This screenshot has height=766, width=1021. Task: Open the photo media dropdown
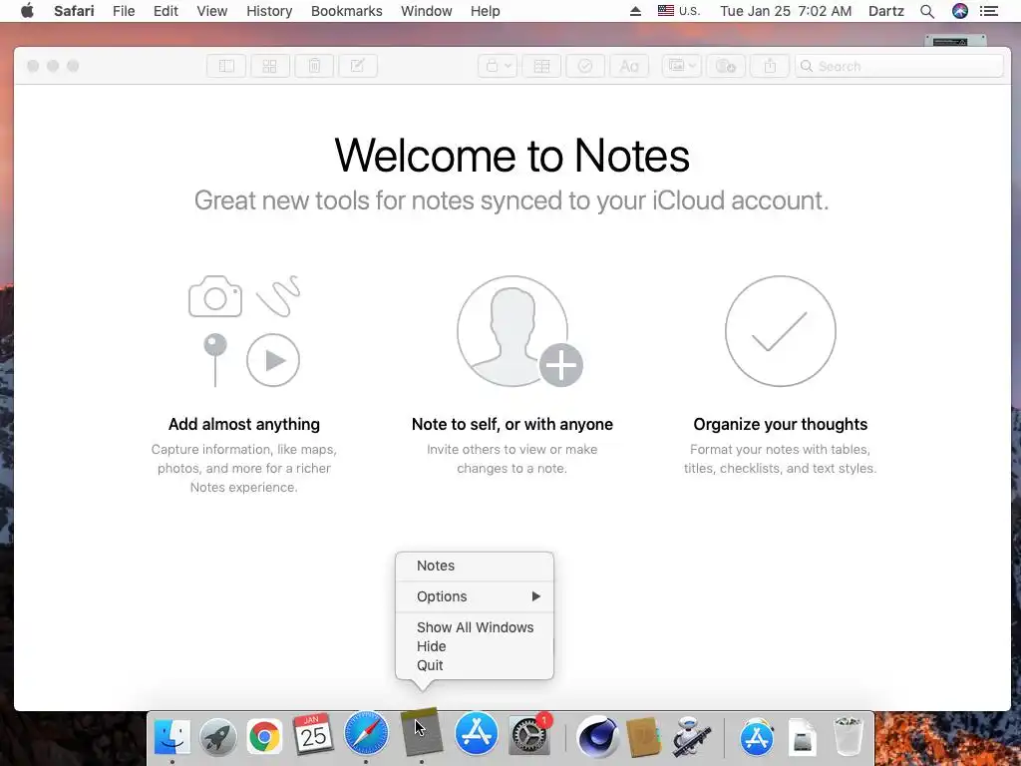tap(682, 66)
